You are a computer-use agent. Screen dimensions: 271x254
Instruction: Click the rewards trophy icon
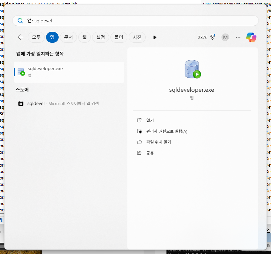(212, 37)
